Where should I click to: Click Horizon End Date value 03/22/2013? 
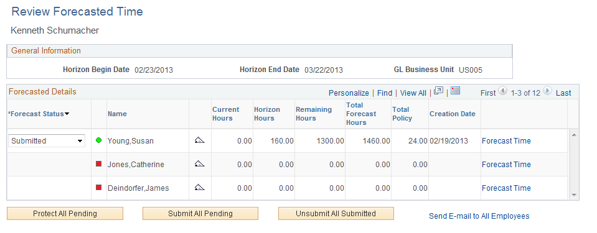[x=324, y=70]
